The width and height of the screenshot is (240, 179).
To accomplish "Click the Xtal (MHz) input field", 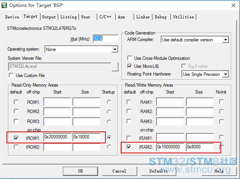I will (105, 39).
